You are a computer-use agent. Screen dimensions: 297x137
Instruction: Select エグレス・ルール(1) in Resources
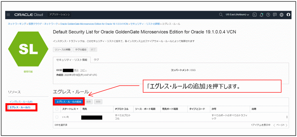pos(20,108)
